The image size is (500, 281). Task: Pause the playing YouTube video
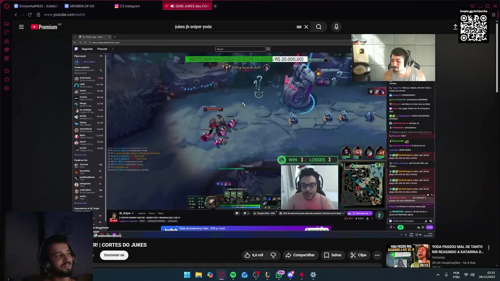(253, 136)
